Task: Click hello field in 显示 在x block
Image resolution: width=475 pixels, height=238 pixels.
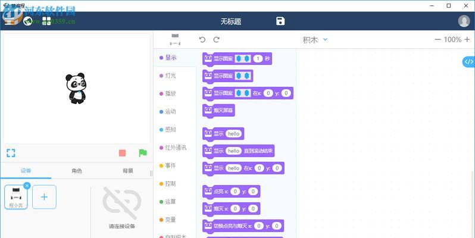Action: point(233,168)
